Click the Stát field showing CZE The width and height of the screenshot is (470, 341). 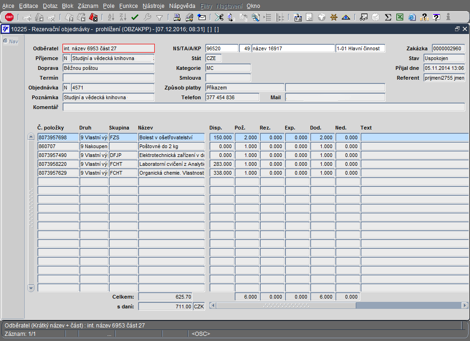click(x=214, y=58)
